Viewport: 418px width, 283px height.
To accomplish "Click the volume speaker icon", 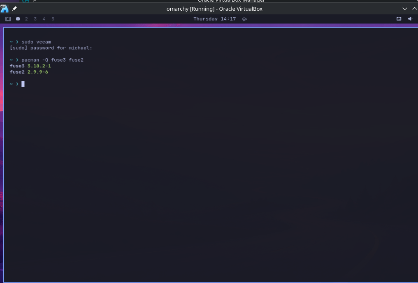I will click(x=410, y=18).
